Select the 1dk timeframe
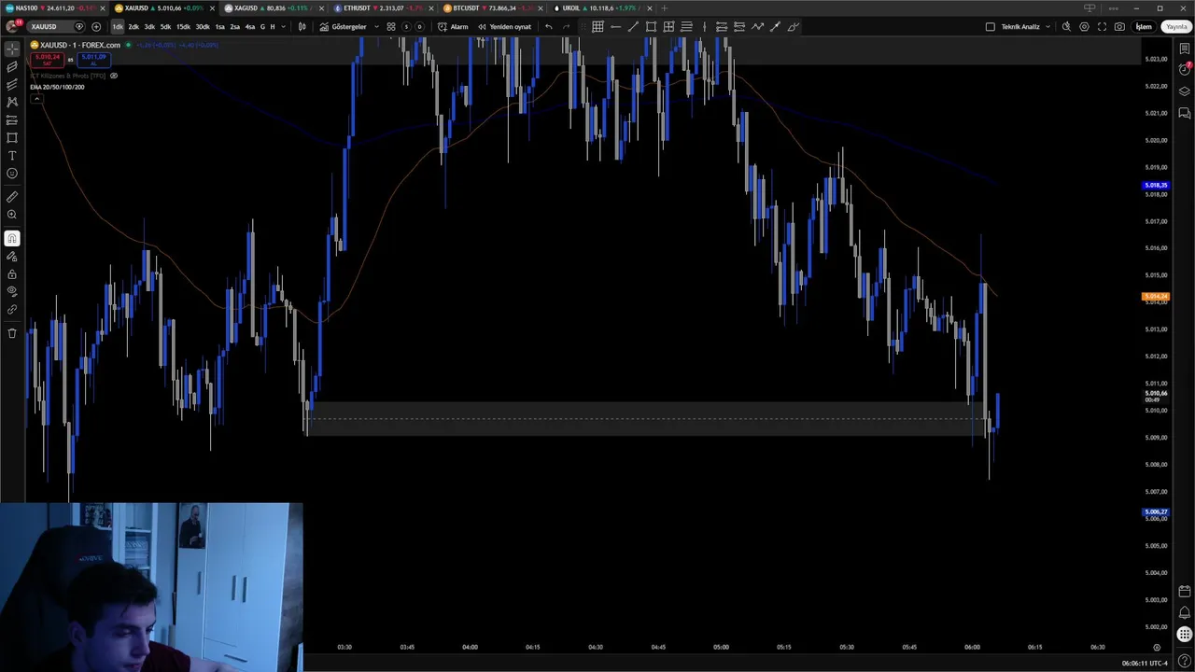The height and width of the screenshot is (672, 1195). (118, 26)
